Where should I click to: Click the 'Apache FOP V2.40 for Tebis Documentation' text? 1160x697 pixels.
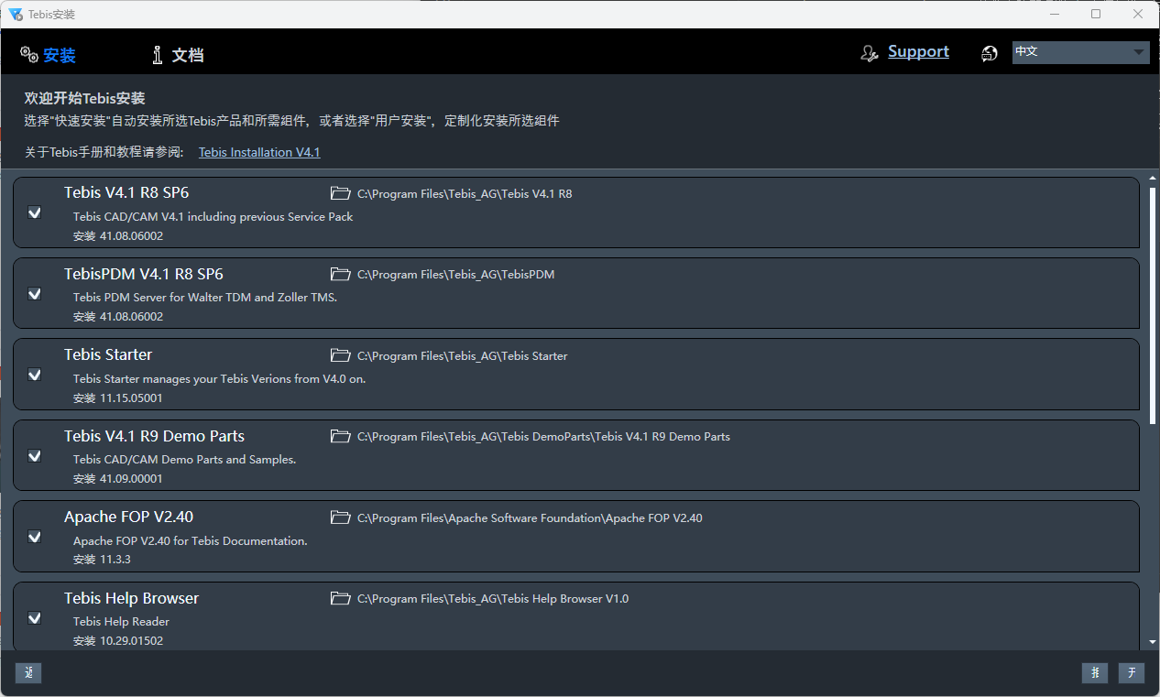pos(190,540)
